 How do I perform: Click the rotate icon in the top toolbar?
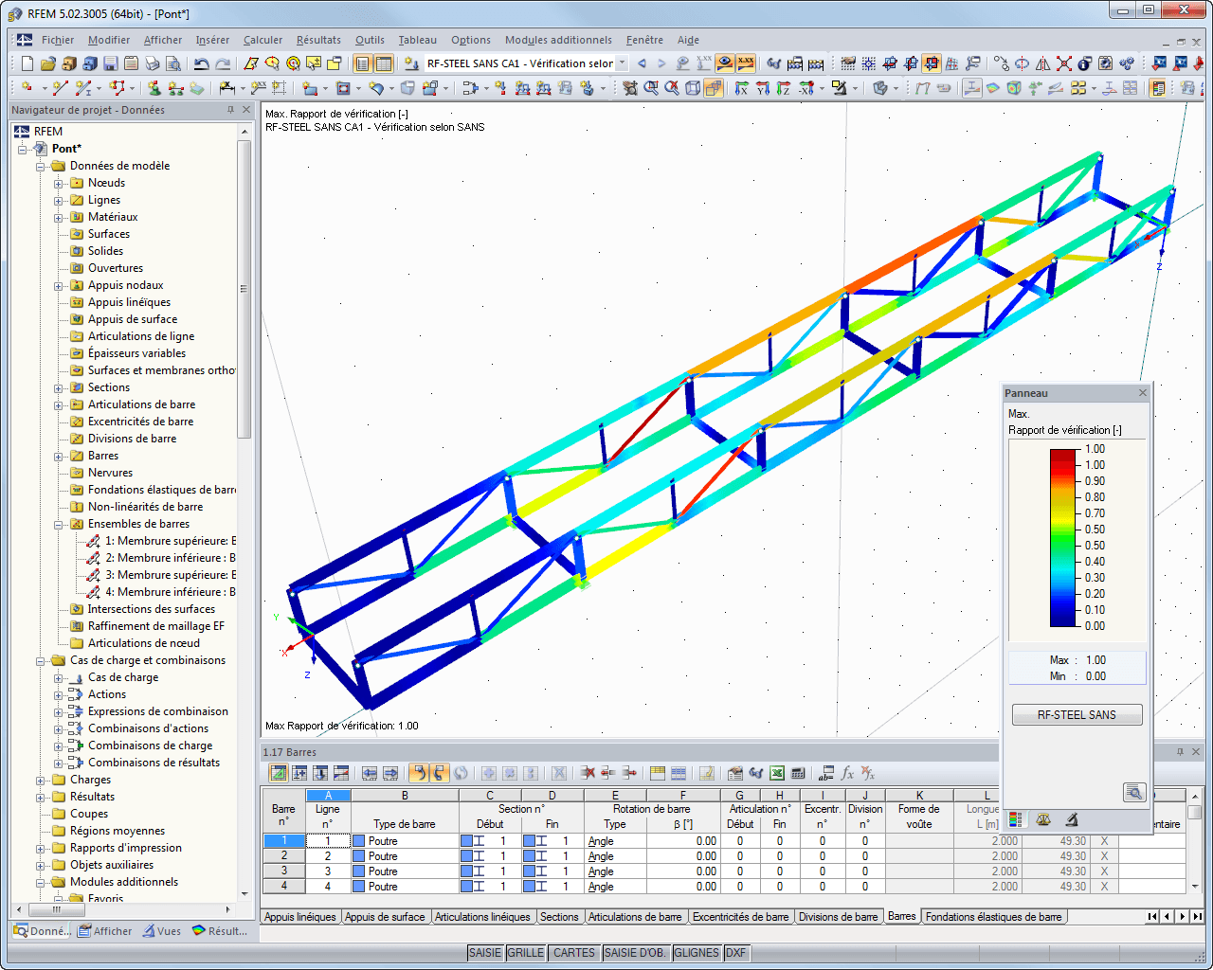tap(1022, 63)
